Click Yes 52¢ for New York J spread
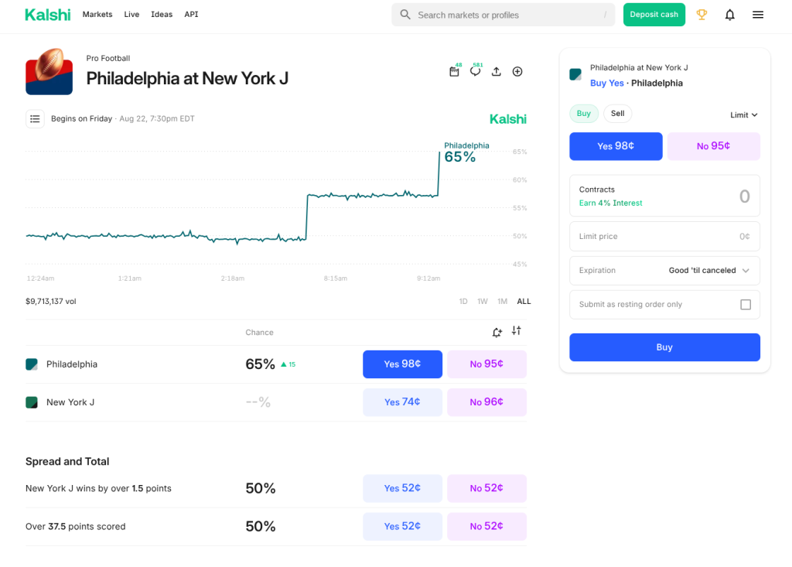Image resolution: width=792 pixels, height=567 pixels. (x=402, y=488)
